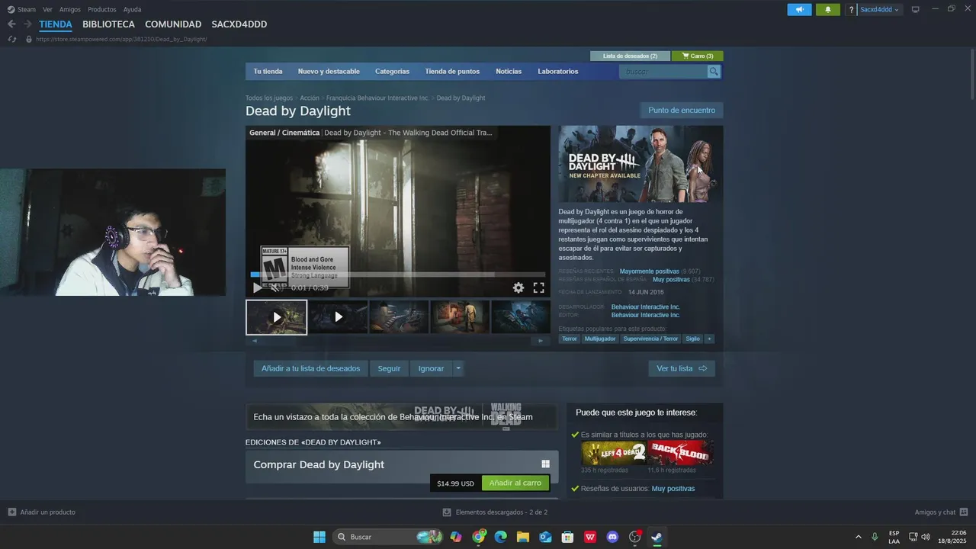Open Back 4 Blood capsule

coord(680,453)
